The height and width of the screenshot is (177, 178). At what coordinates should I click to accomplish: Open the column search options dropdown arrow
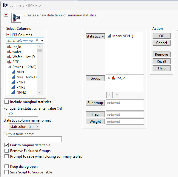pos(42,41)
